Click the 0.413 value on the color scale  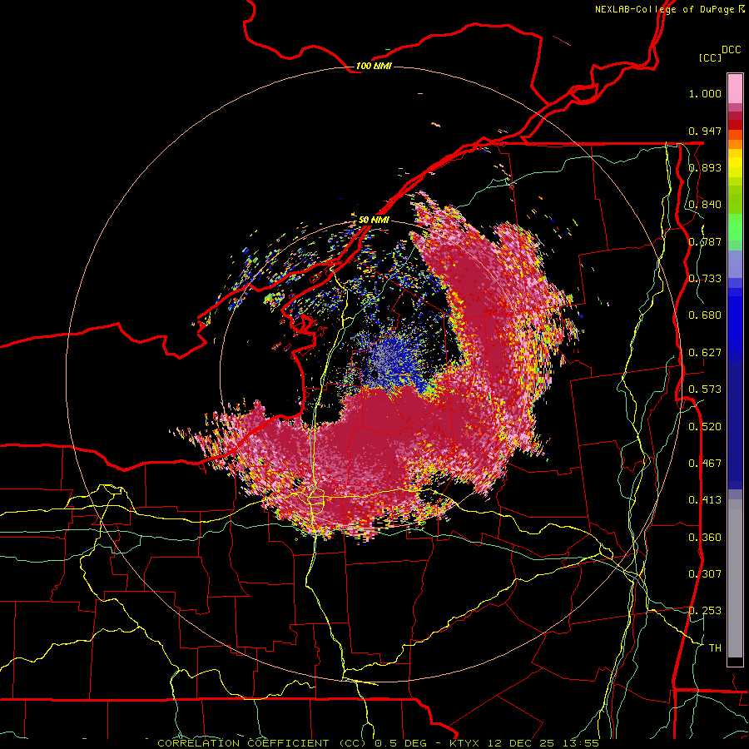(705, 500)
